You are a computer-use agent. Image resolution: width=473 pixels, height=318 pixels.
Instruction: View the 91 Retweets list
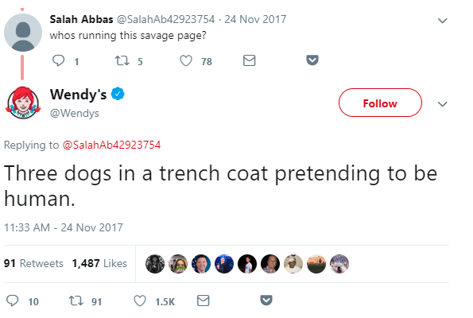33,263
